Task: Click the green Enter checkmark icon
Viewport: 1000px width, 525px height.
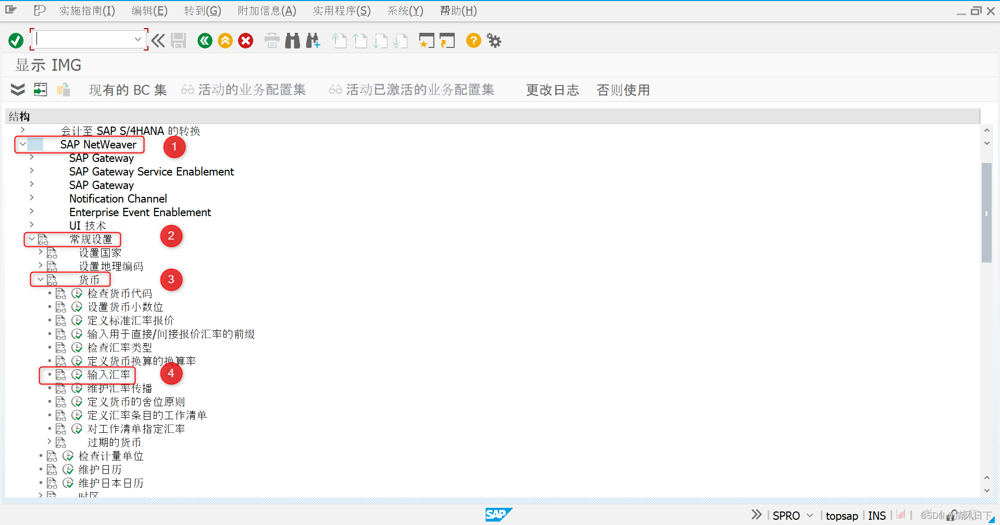Action: coord(16,40)
